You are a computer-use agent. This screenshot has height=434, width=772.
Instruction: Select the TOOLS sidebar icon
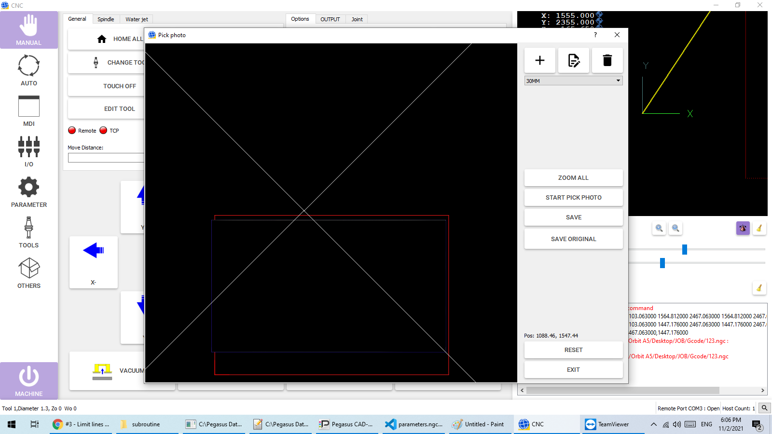click(x=29, y=232)
